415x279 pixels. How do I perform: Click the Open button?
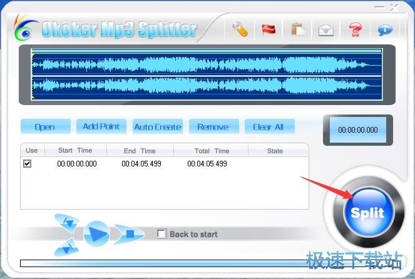click(44, 127)
